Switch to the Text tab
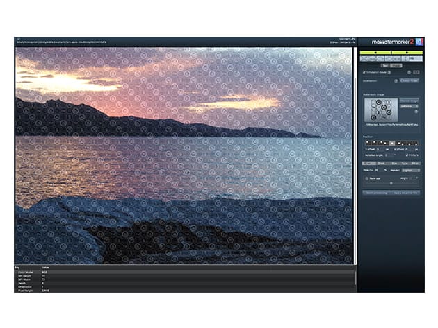This screenshot has width=438, height=328. coord(384,65)
